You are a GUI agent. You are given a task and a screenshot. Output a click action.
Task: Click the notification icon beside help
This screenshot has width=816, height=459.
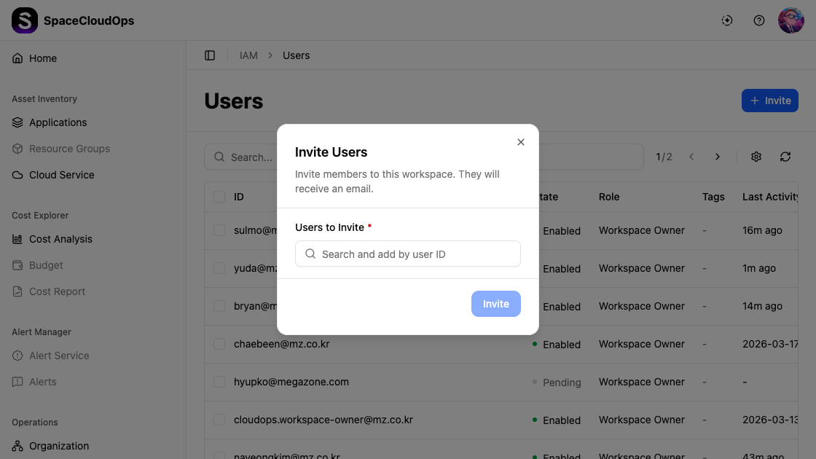click(x=727, y=20)
